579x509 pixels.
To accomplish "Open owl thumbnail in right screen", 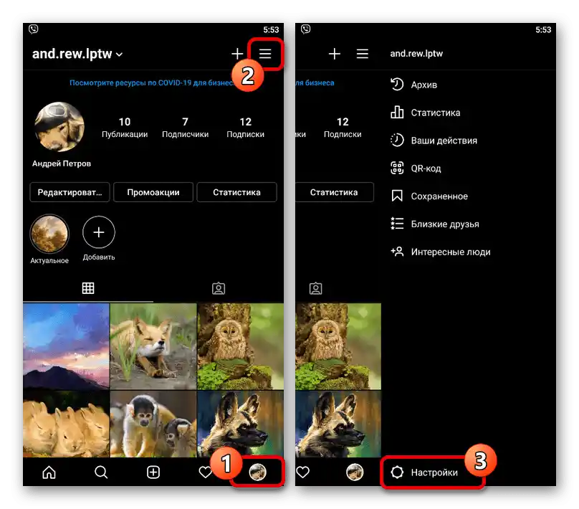I will [338, 346].
